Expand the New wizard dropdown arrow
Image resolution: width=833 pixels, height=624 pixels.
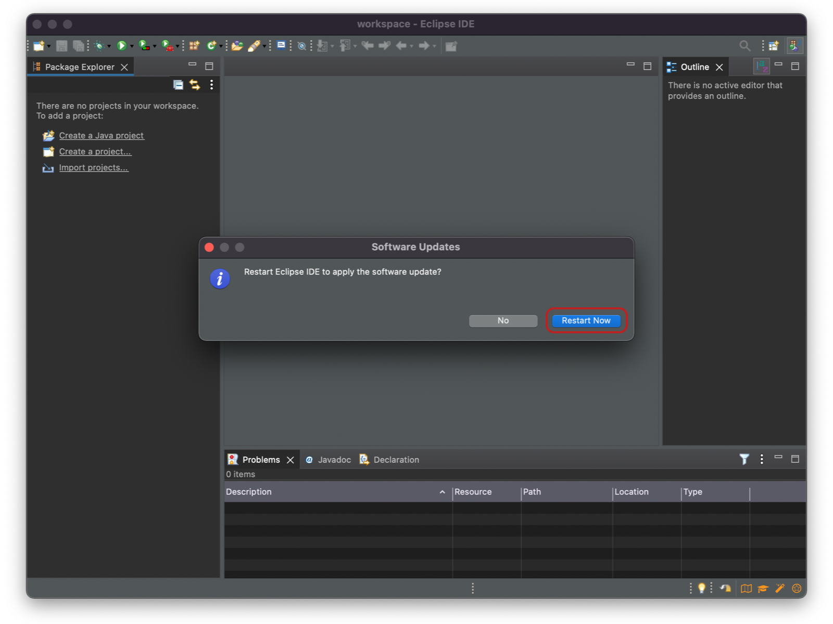click(48, 46)
